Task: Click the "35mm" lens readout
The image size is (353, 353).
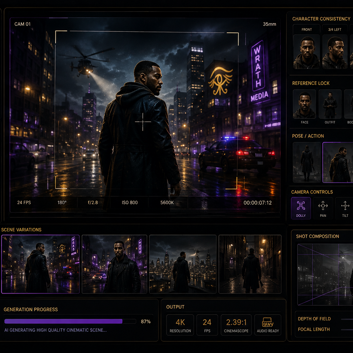Action: (x=270, y=24)
